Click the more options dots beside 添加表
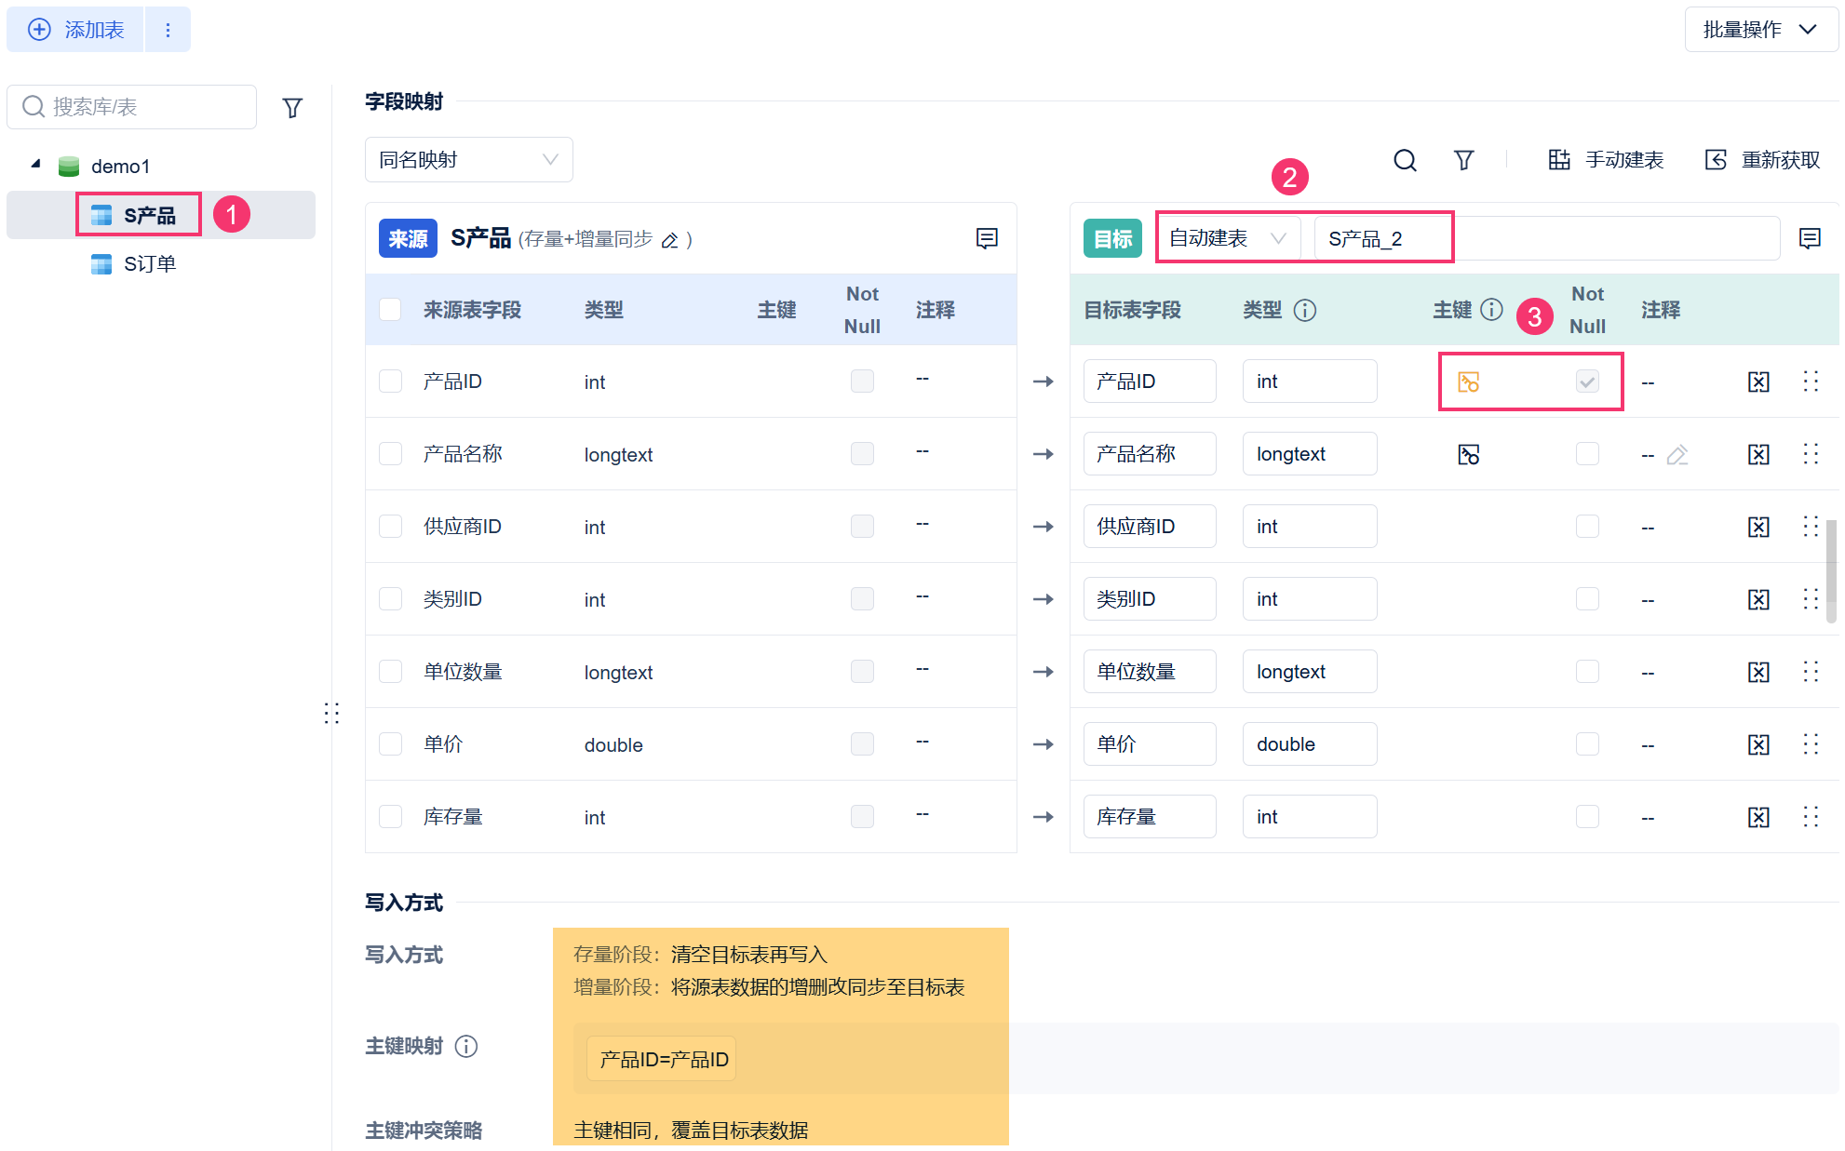This screenshot has width=1845, height=1151. click(168, 30)
